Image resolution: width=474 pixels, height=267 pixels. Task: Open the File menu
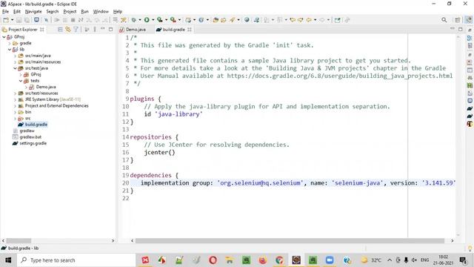click(x=5, y=12)
